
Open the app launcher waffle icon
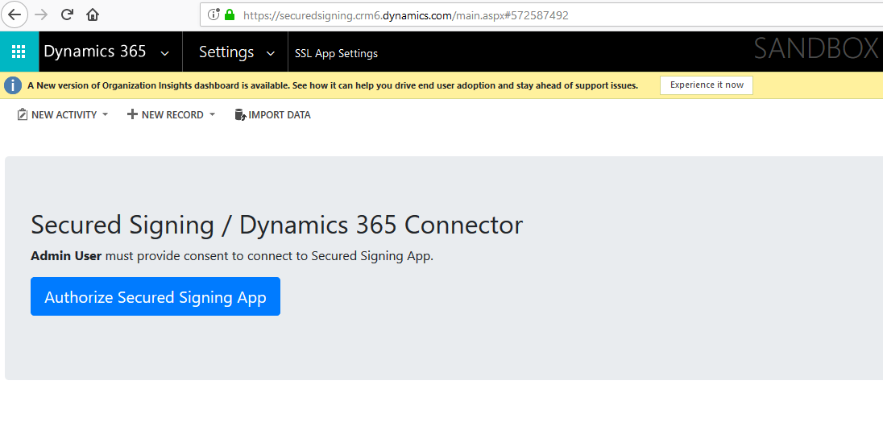click(x=19, y=52)
